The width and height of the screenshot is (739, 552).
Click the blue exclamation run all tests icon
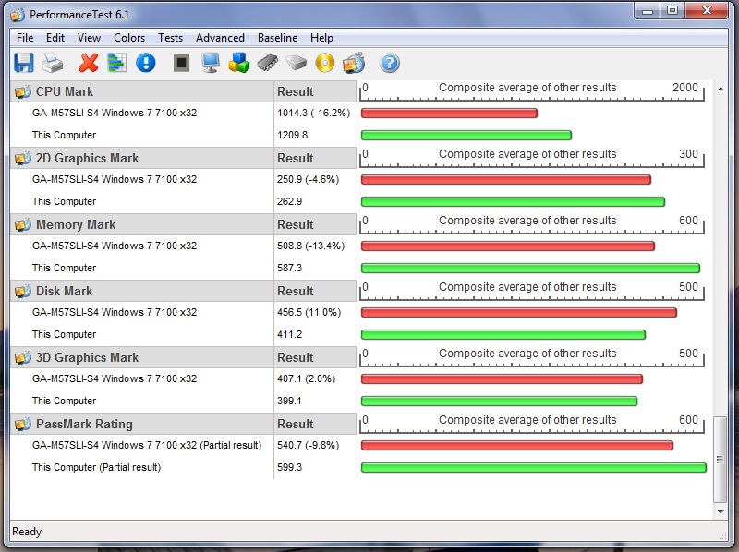[x=146, y=63]
